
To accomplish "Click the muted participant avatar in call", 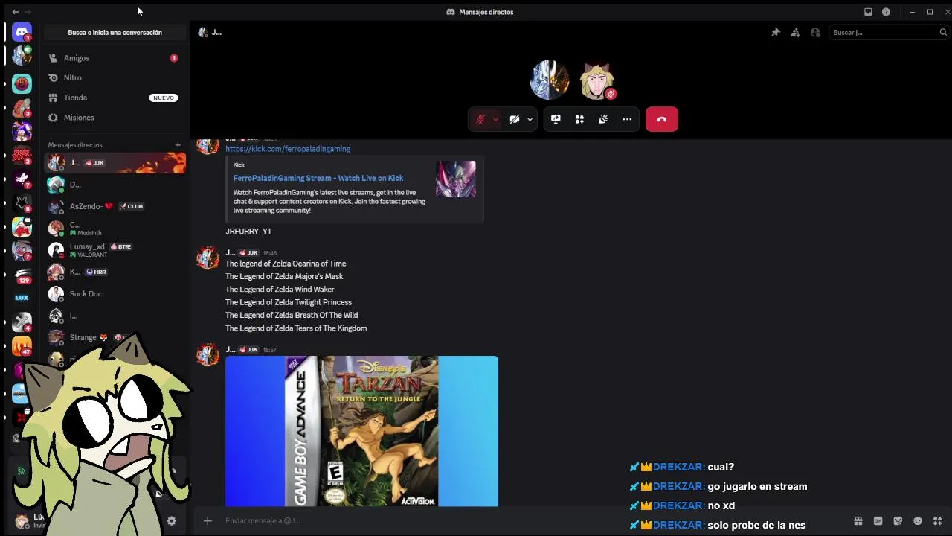I will [x=597, y=80].
